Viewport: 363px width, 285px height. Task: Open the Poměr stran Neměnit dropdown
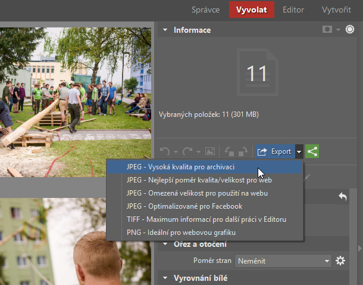pyautogui.click(x=283, y=261)
